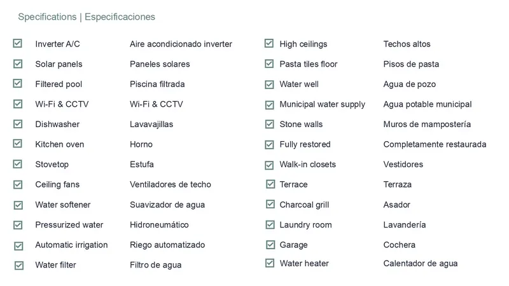Toggle the Water softener checkbox
Viewport: 509px width, 286px height.
[x=18, y=205]
